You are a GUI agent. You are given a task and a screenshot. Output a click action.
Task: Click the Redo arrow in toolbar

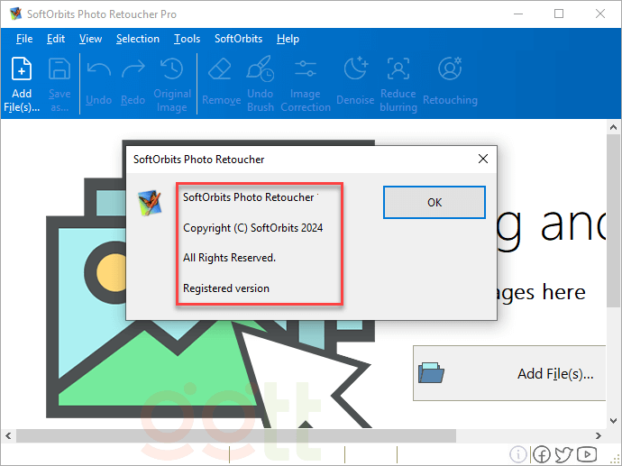click(x=133, y=70)
